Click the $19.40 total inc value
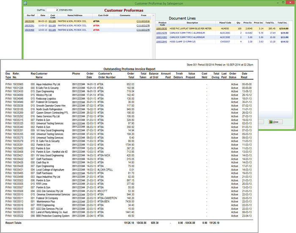296x233 pixels. (x=285, y=33)
